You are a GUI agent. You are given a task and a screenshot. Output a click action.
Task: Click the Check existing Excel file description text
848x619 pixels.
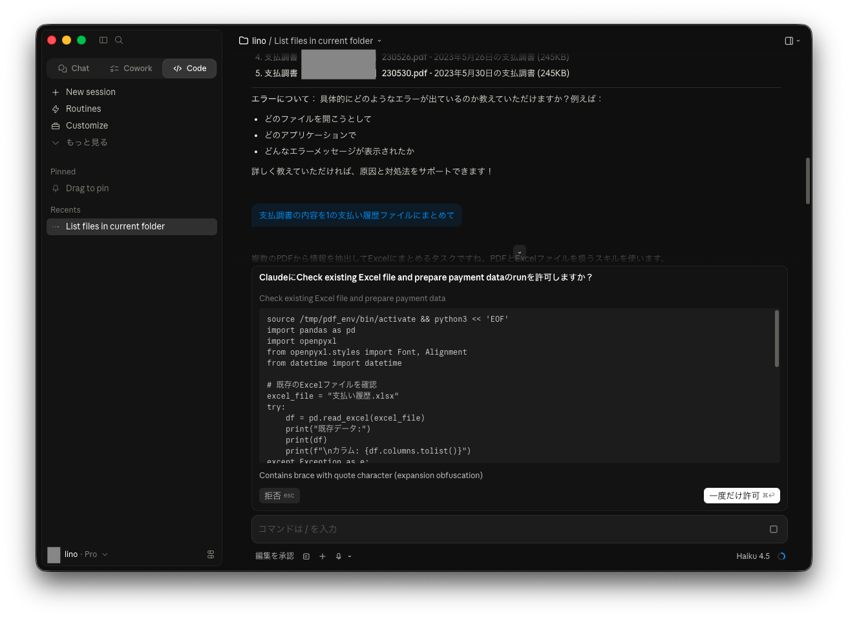[x=352, y=299]
